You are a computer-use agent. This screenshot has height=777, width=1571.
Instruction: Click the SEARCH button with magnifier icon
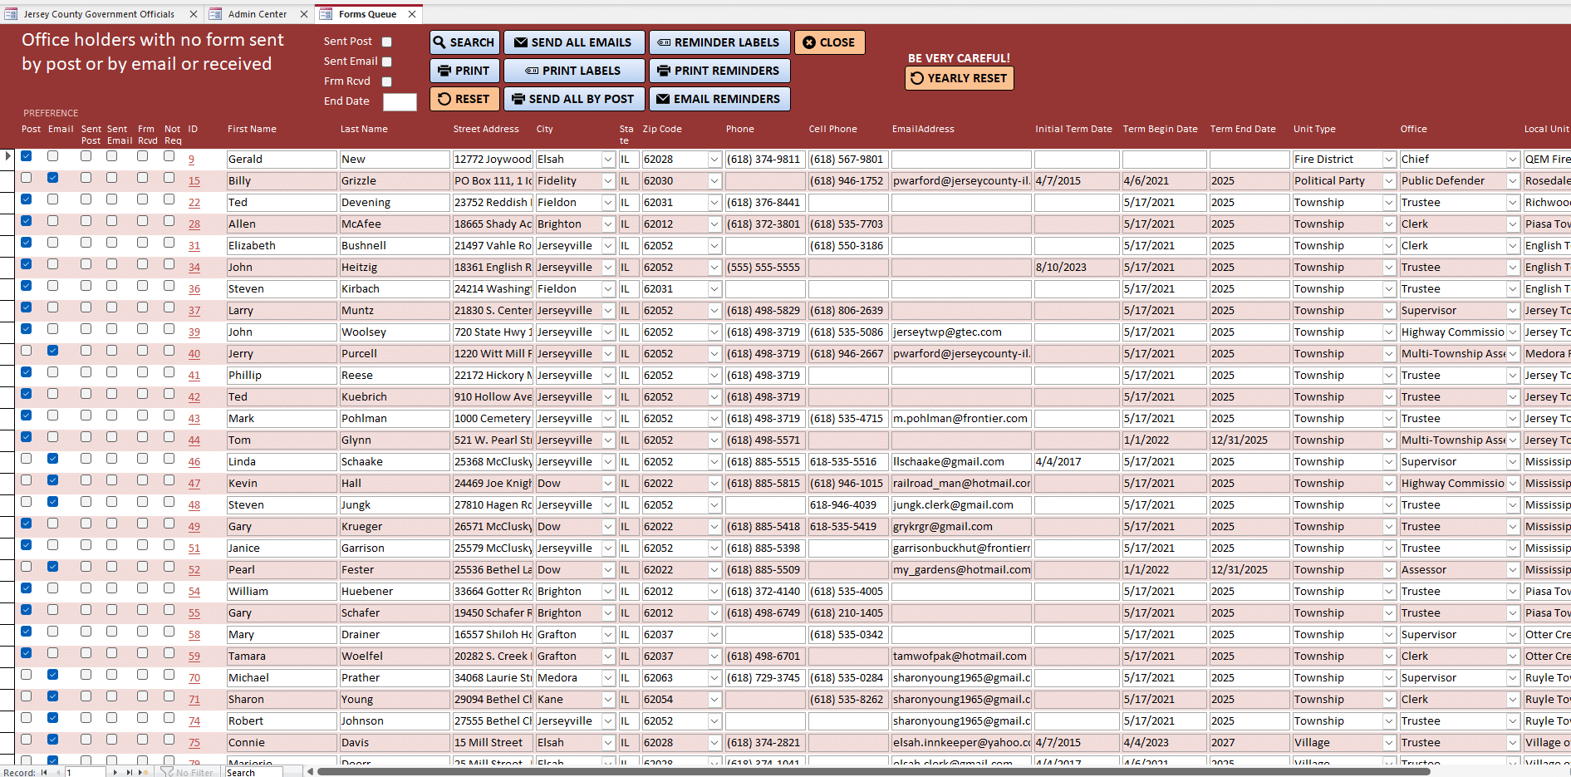pos(464,42)
